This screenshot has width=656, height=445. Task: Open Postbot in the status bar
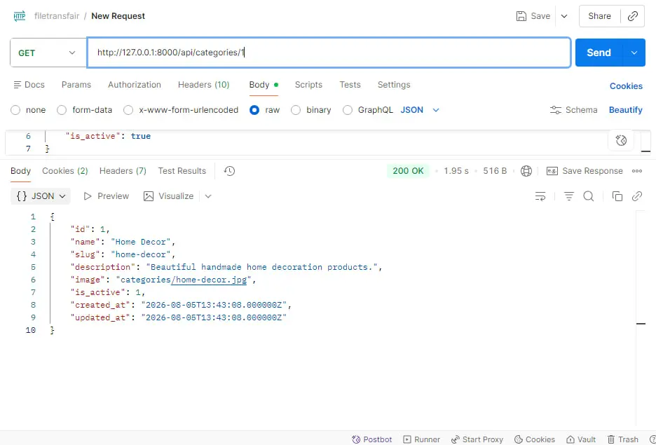tap(372, 439)
